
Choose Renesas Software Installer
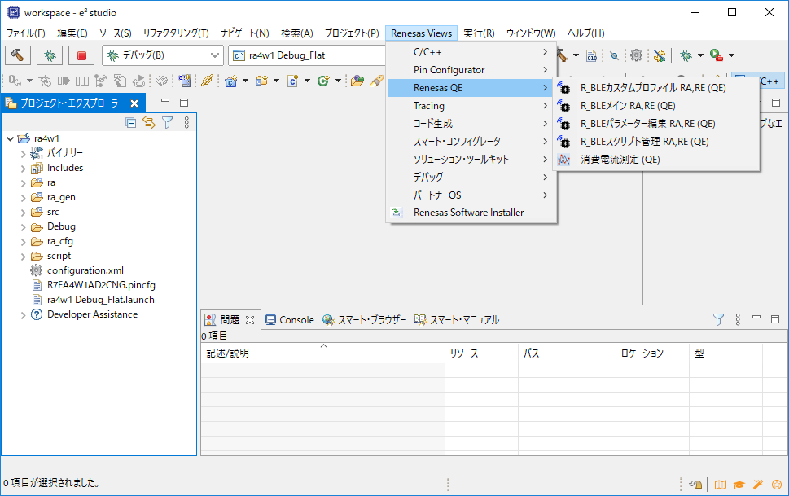coord(468,213)
